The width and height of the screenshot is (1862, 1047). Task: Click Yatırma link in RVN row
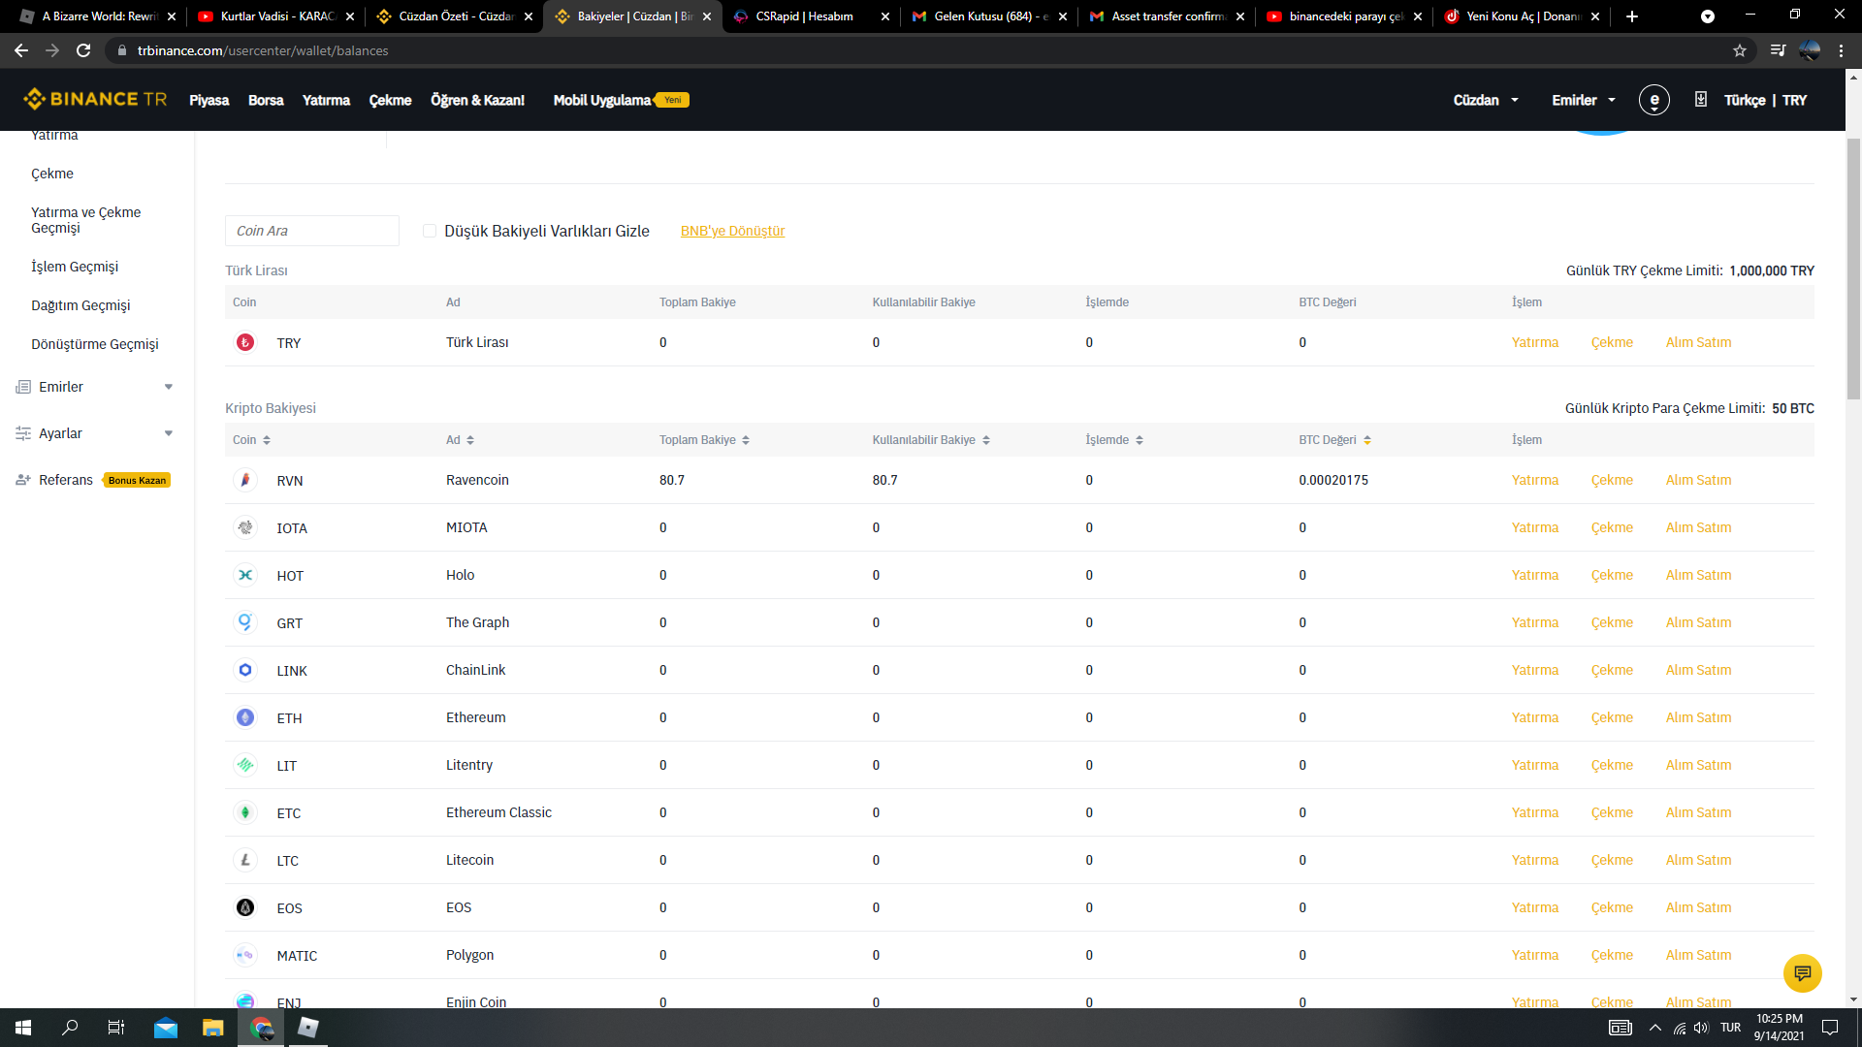click(1534, 480)
